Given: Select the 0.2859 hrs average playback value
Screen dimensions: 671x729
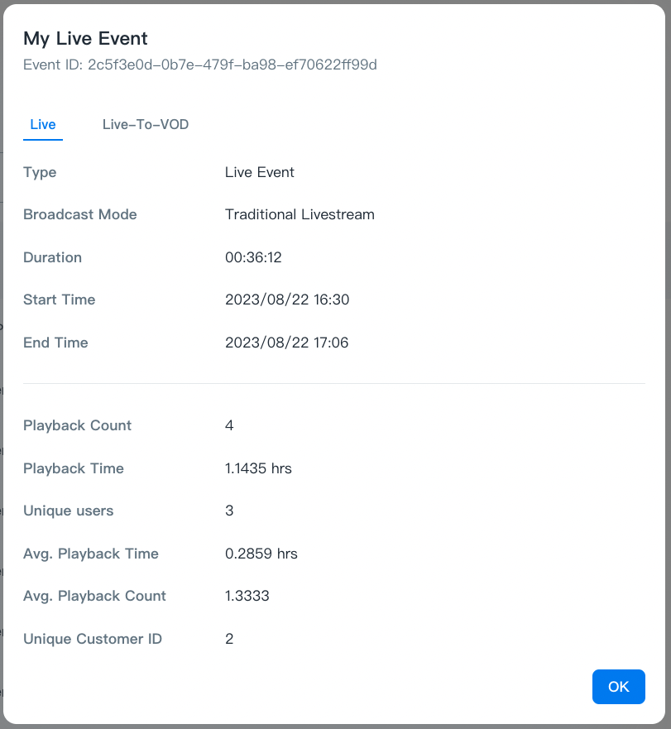Looking at the screenshot, I should click(261, 554).
